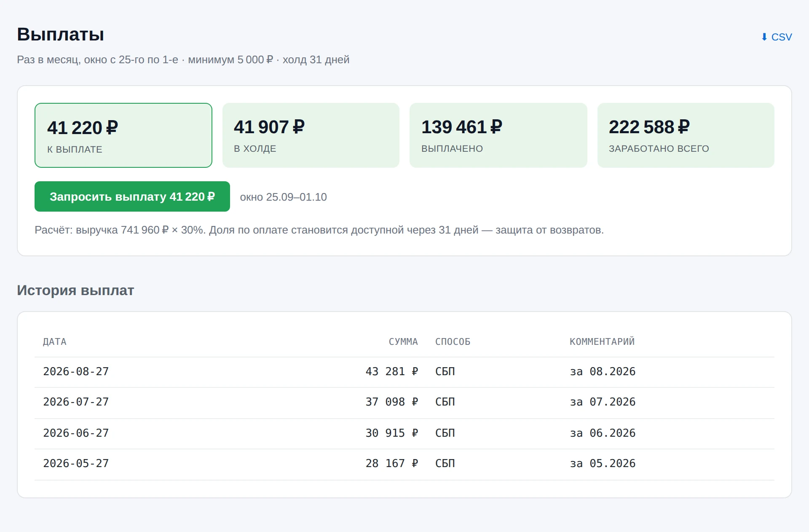Select the date cell 2026-07-27
The height and width of the screenshot is (532, 809).
pyautogui.click(x=76, y=402)
